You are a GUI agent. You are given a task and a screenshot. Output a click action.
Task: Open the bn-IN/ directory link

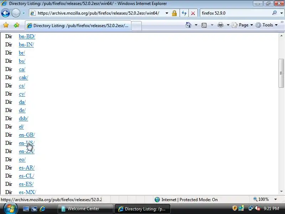(26, 45)
